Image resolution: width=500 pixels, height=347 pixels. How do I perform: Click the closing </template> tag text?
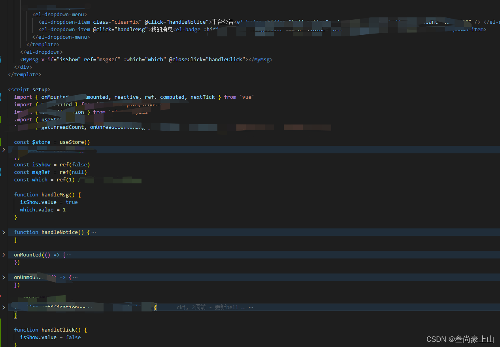tap(24, 74)
